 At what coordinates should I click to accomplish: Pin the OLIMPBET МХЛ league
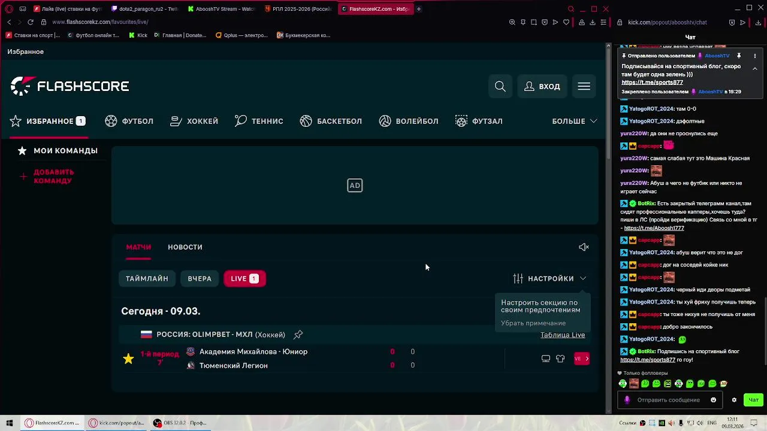(x=298, y=335)
